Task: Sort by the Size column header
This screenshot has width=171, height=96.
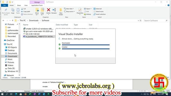Action: 91,25
